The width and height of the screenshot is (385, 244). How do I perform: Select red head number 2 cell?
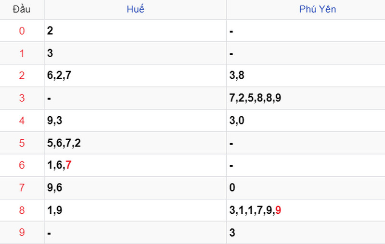(x=22, y=75)
